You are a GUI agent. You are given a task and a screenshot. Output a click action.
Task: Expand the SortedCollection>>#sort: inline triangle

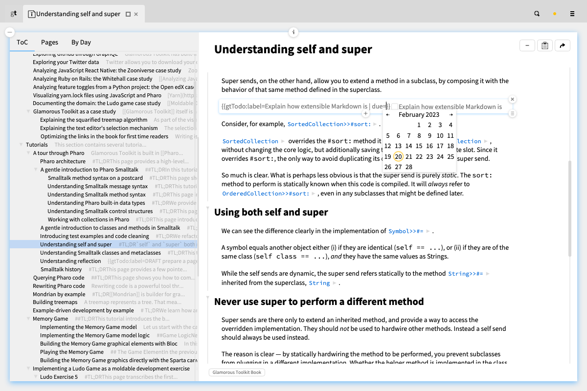(x=375, y=124)
